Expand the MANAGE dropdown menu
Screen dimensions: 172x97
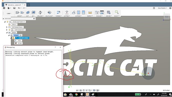point(99,16)
